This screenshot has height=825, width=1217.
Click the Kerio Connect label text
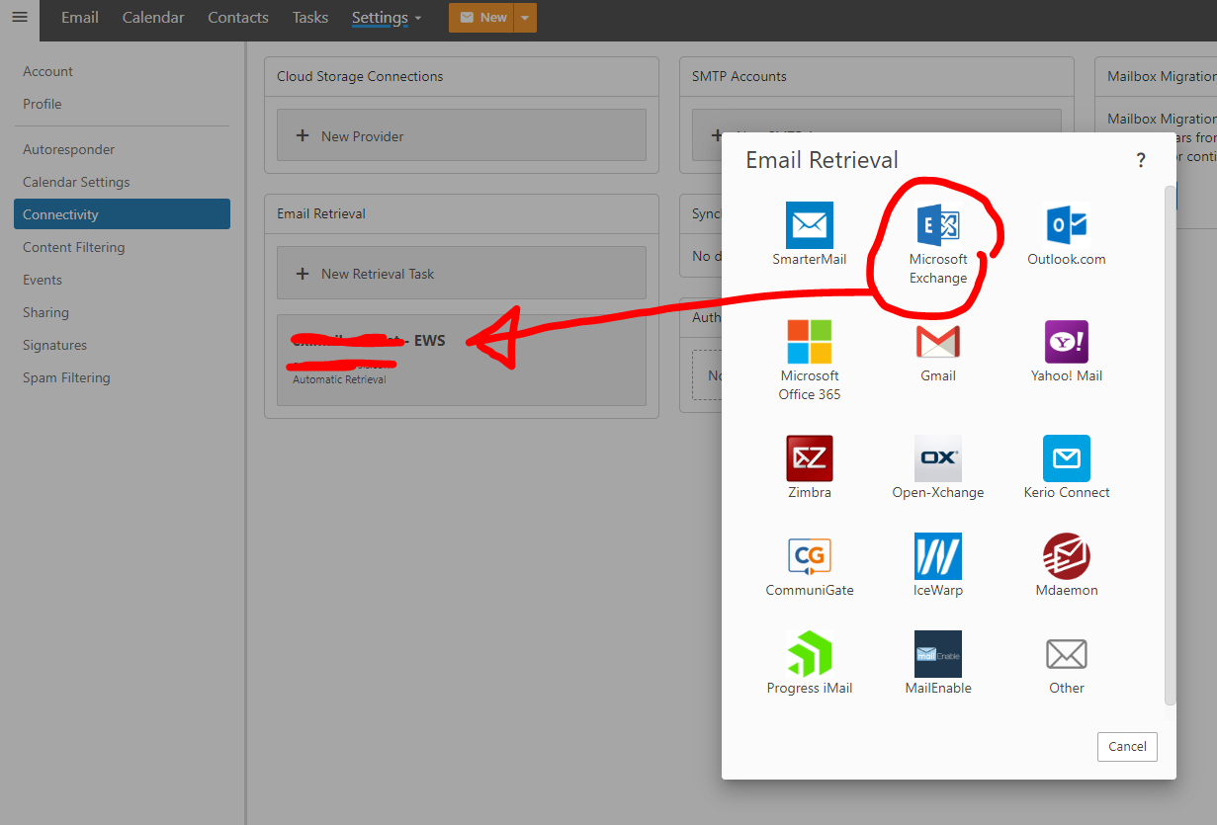click(x=1067, y=493)
